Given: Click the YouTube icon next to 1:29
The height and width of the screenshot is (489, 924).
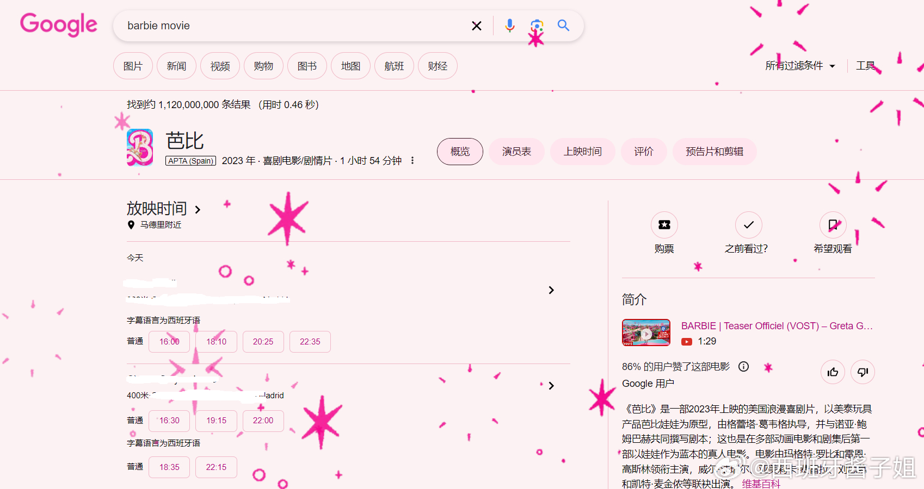Looking at the screenshot, I should [687, 342].
